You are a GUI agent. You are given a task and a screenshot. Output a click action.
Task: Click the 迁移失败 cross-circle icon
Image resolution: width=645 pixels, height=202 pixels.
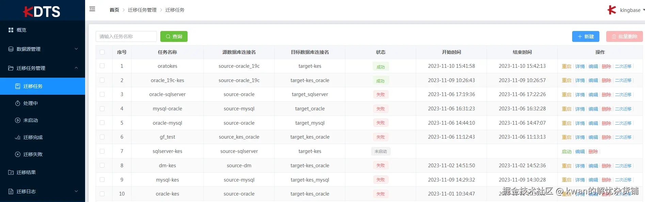point(18,154)
